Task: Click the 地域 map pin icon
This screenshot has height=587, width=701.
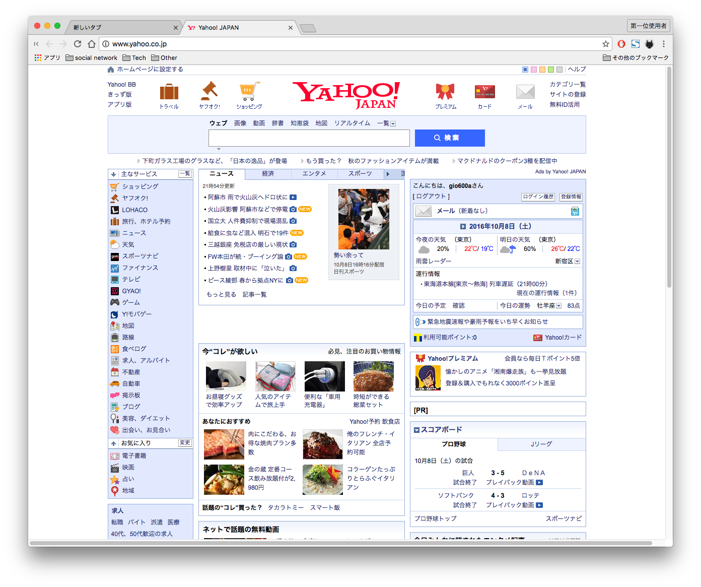Action: coord(115,490)
